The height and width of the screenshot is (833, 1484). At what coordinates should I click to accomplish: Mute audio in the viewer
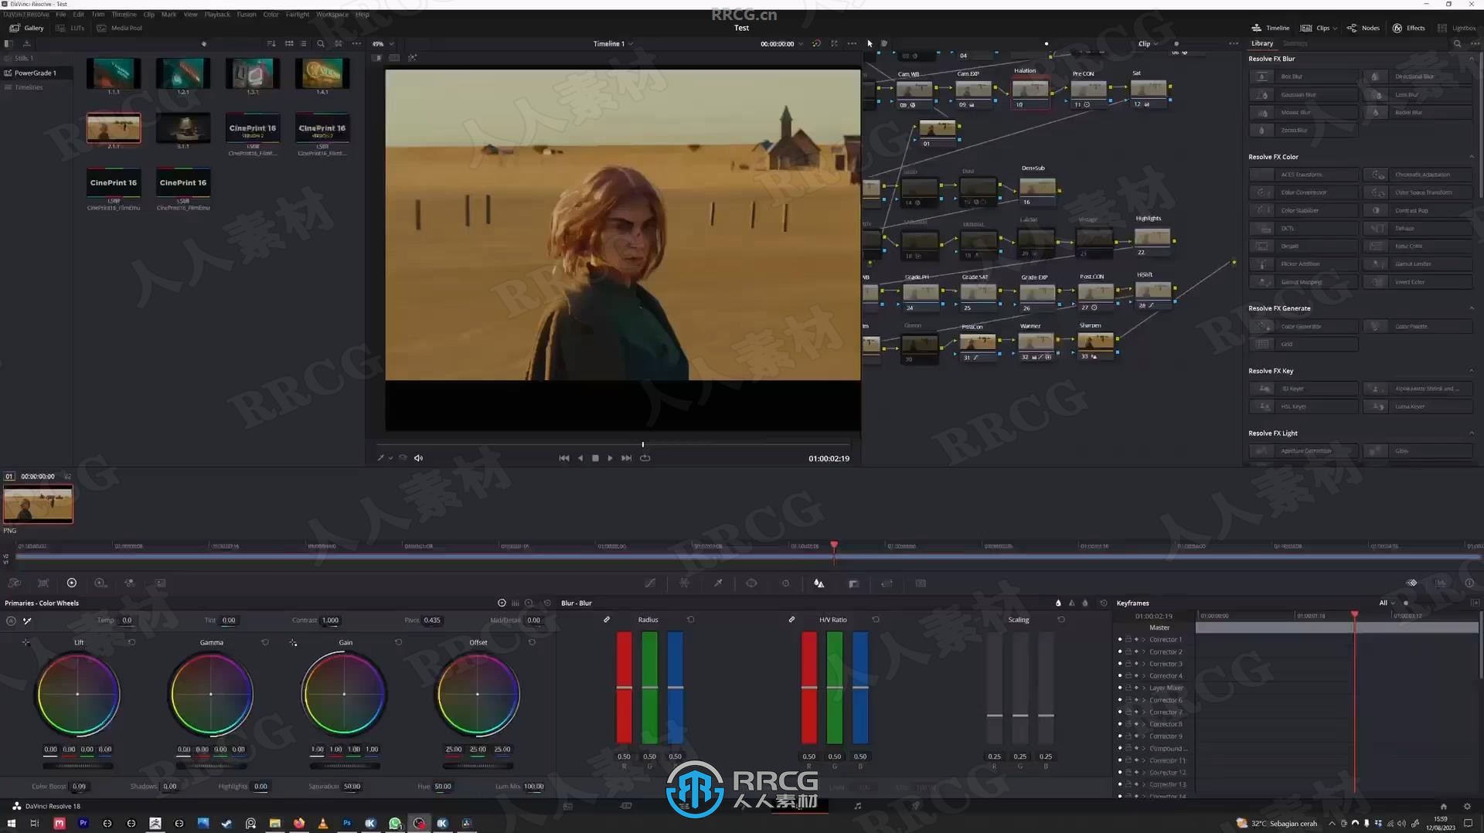point(418,458)
